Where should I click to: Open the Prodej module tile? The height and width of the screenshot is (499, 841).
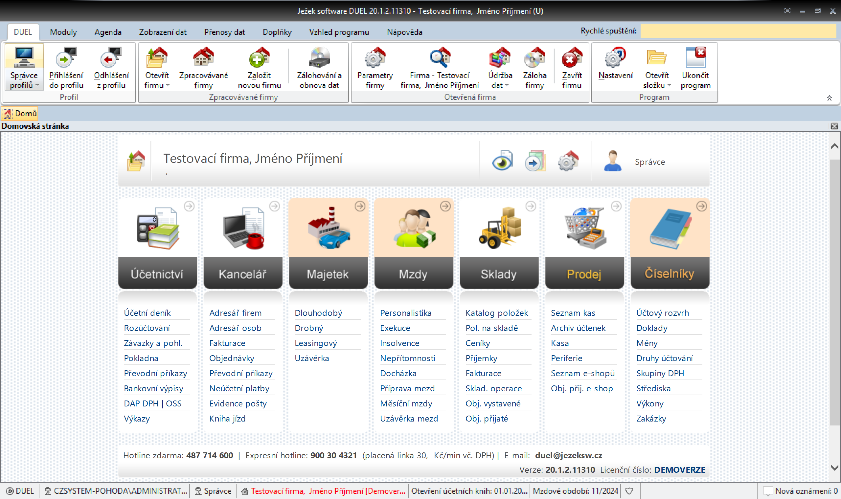point(585,243)
